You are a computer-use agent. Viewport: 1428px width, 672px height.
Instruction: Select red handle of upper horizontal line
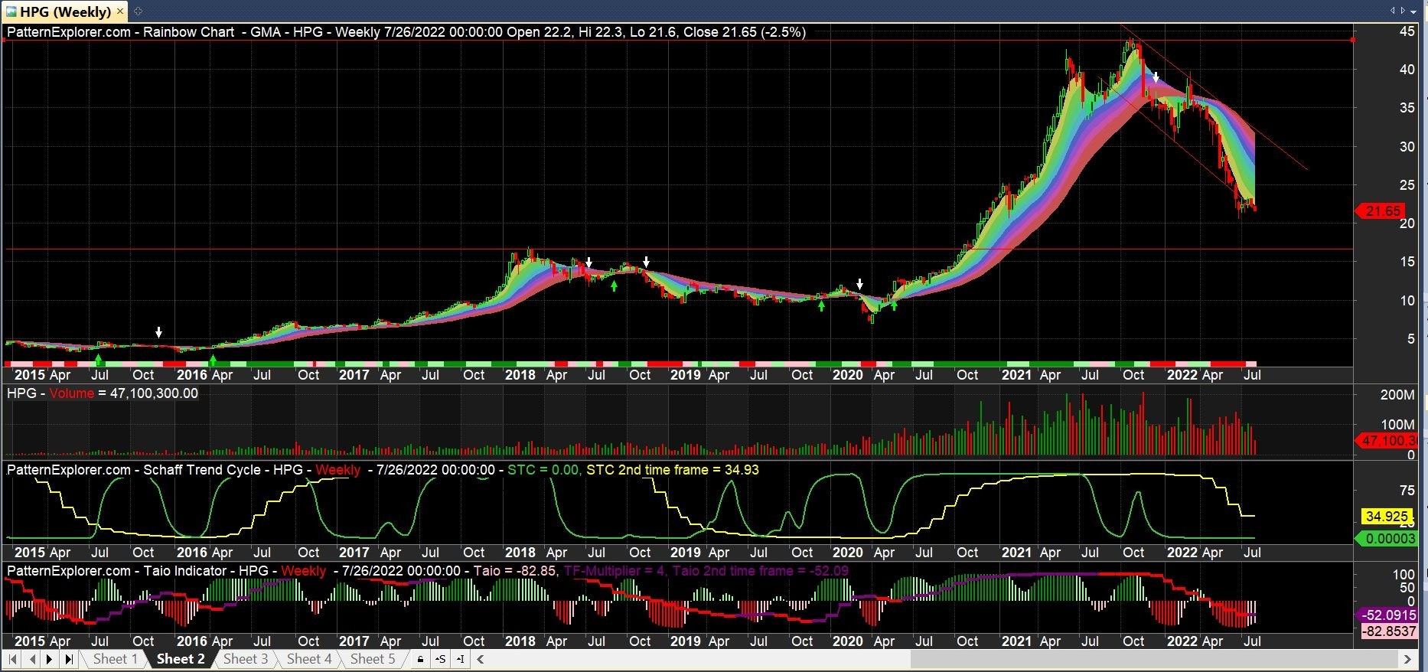tap(1353, 40)
